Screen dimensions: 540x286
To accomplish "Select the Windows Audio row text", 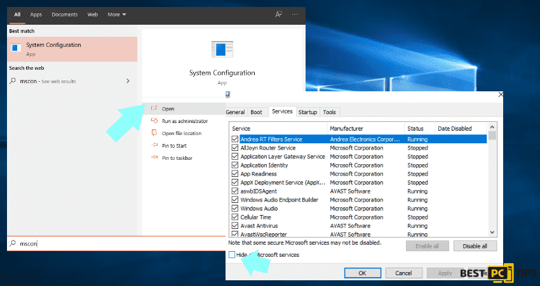I will (x=259, y=208).
